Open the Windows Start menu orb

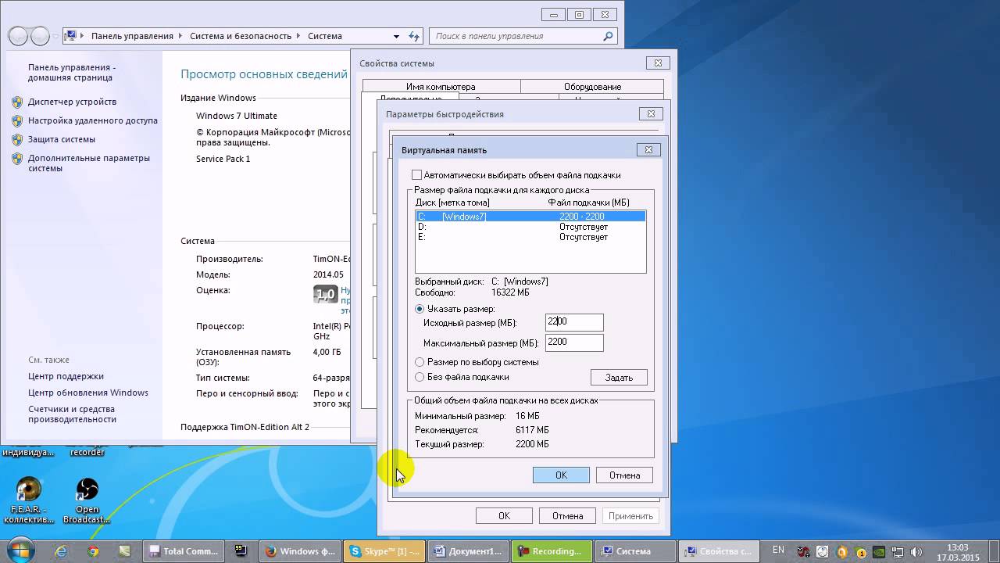tap(20, 550)
